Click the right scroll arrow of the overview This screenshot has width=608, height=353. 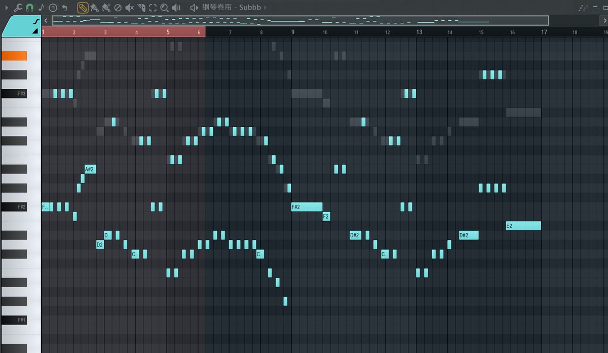coord(604,20)
